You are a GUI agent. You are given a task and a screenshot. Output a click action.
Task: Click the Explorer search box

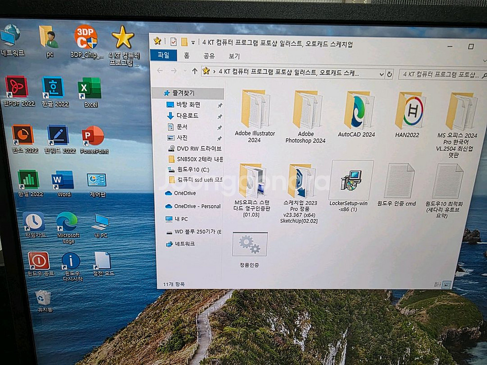pos(443,75)
